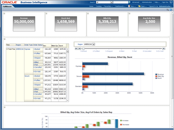
Task: Click the Sign Out link
Action: pyautogui.click(x=165, y=2)
